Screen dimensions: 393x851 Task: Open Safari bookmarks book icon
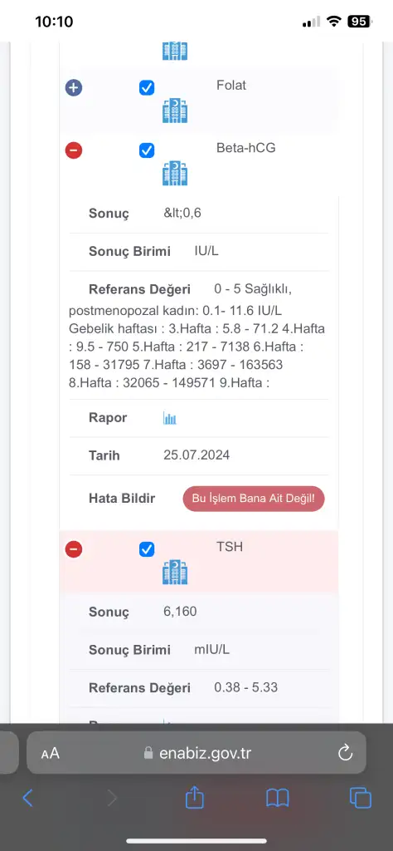pyautogui.click(x=278, y=799)
